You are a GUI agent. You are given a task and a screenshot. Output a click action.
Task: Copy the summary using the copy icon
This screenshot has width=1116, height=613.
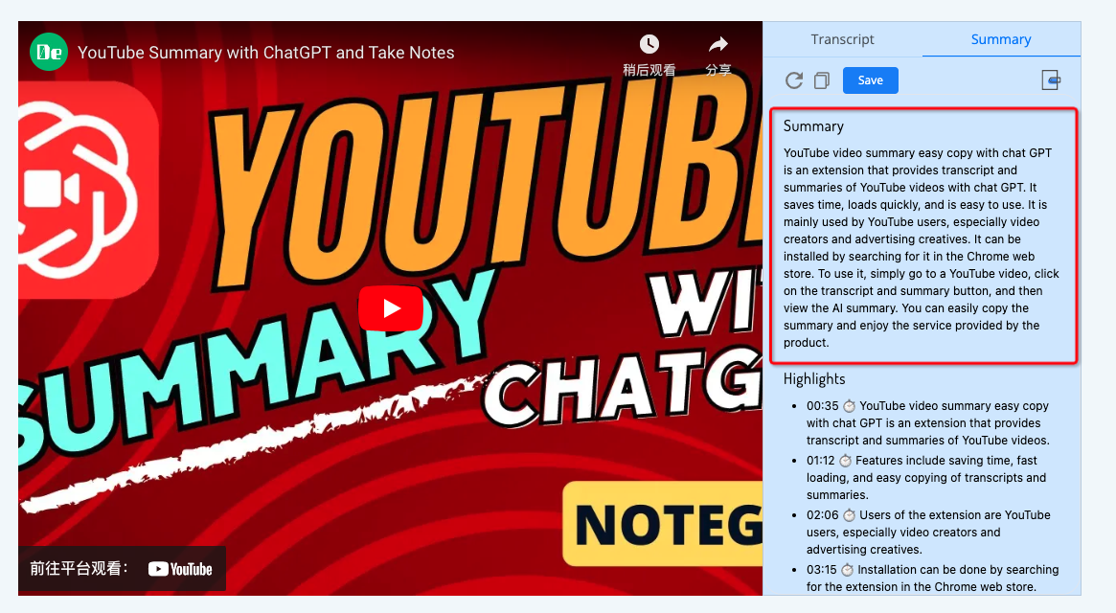coord(821,80)
